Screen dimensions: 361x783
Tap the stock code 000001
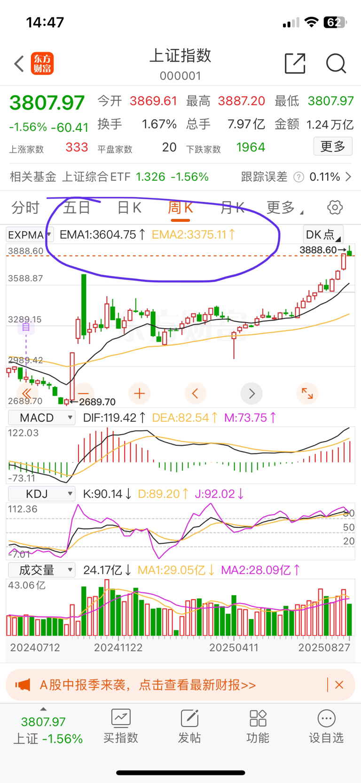[x=180, y=76]
